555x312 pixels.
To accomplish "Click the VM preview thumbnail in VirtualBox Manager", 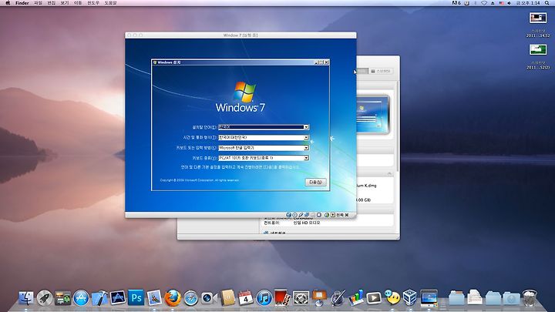I will (372, 114).
